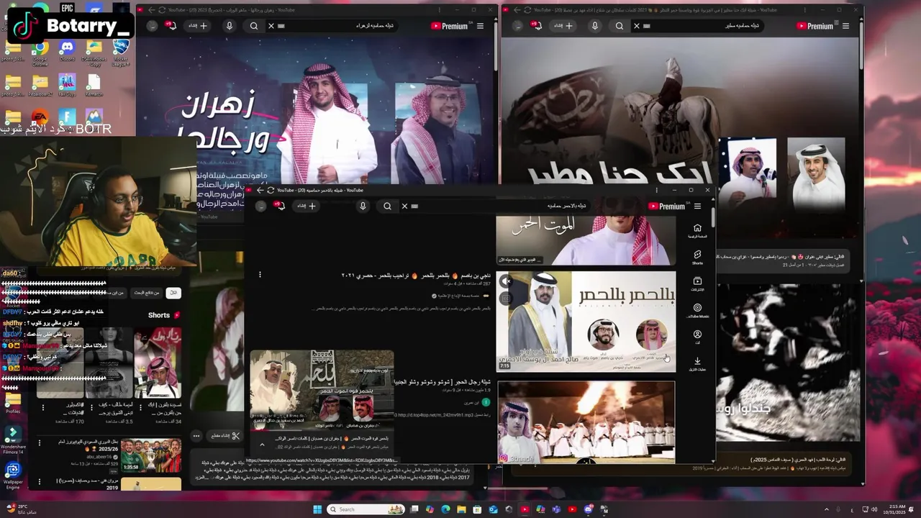Open more actions ellipsis beside clip button

[196, 436]
